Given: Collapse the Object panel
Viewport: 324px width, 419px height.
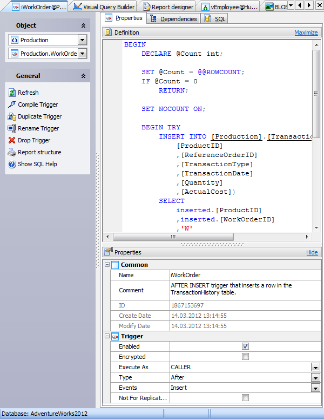Looking at the screenshot, I should [83, 25].
